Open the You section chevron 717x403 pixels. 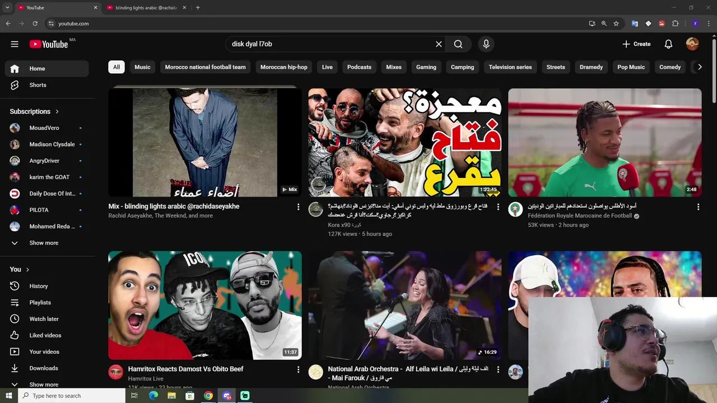pos(27,269)
